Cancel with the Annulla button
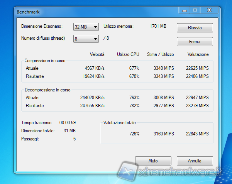The height and width of the screenshot is (184, 232). 195,160
